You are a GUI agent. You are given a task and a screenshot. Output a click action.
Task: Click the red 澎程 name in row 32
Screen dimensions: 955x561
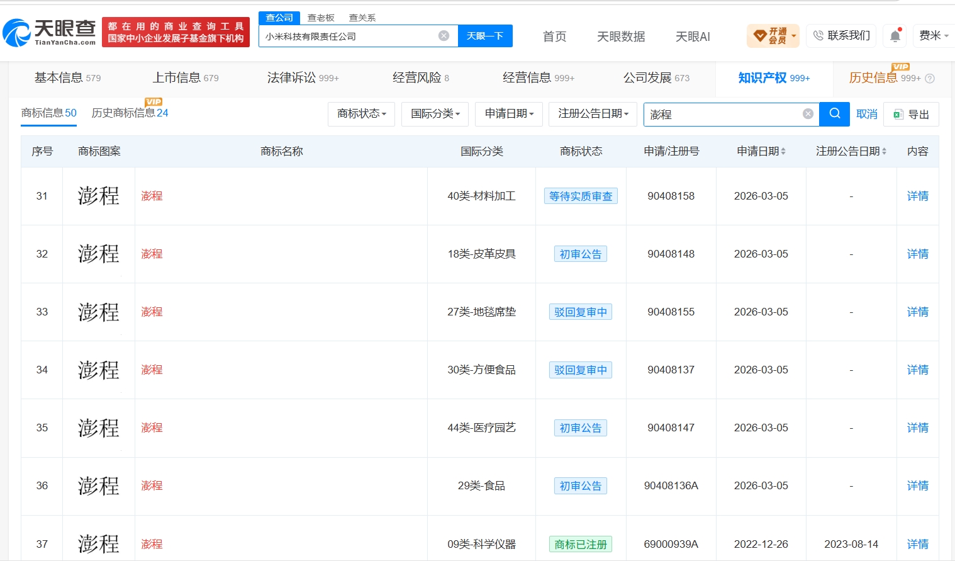152,254
